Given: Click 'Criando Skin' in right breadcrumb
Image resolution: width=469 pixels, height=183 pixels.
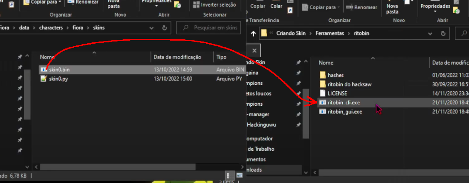Looking at the screenshot, I should click(x=291, y=33).
